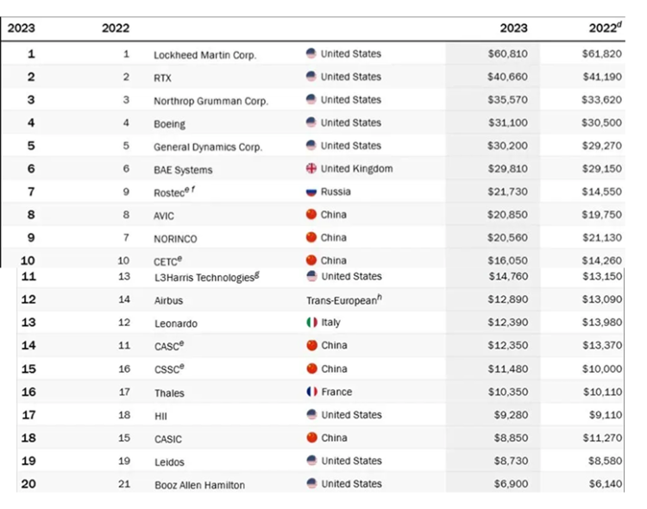Click the Trans-European label for Airbus
Viewport: 647px width, 509px height.
[x=342, y=300]
